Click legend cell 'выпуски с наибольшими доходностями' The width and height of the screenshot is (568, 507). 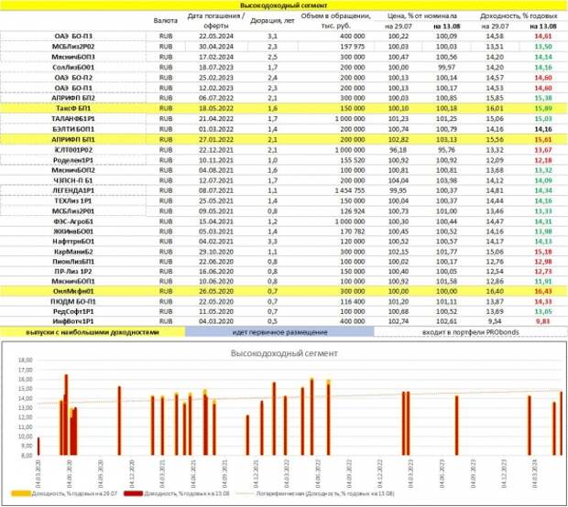pos(93,332)
